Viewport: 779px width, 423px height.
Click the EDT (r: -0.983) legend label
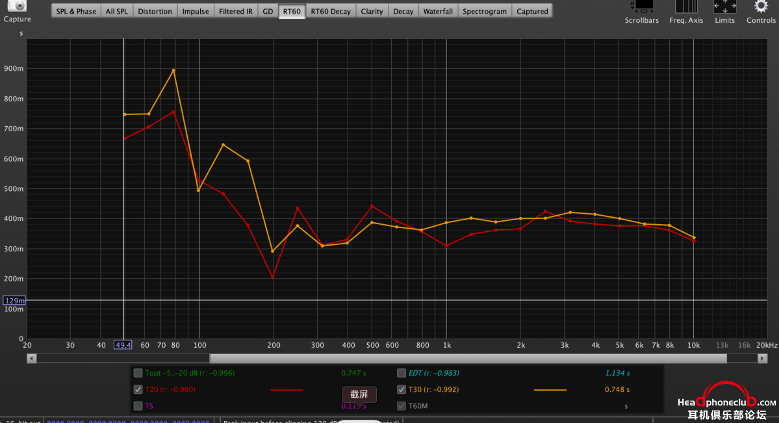coord(434,373)
